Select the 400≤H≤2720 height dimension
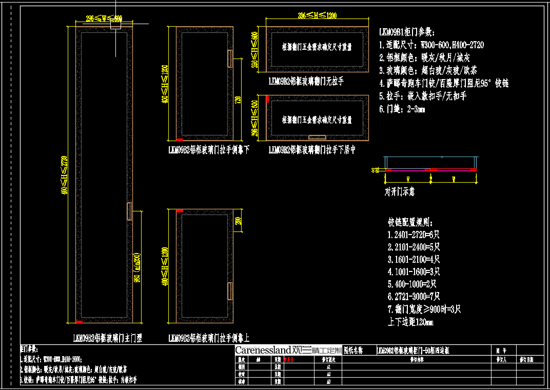550x390 pixels. point(64,174)
